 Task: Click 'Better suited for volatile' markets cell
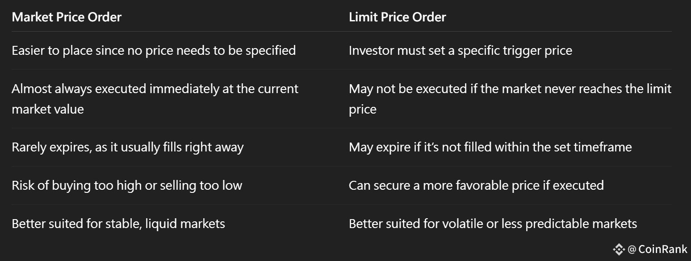[x=493, y=223]
